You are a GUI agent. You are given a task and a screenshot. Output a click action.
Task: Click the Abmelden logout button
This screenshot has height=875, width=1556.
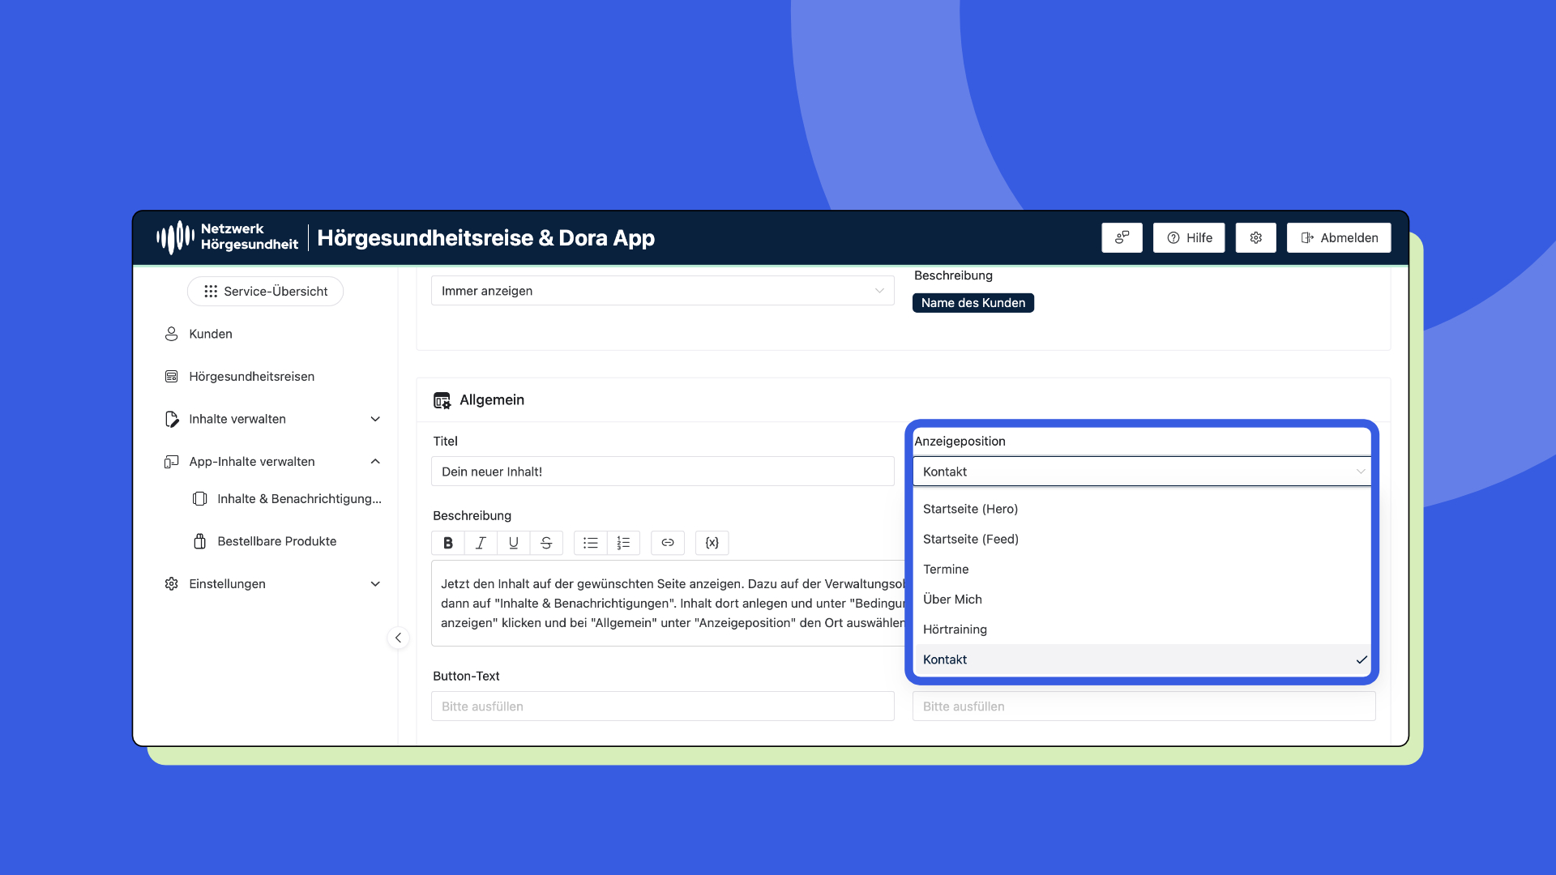pyautogui.click(x=1339, y=237)
